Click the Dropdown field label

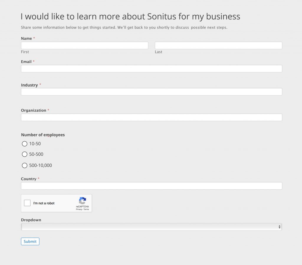[31, 220]
